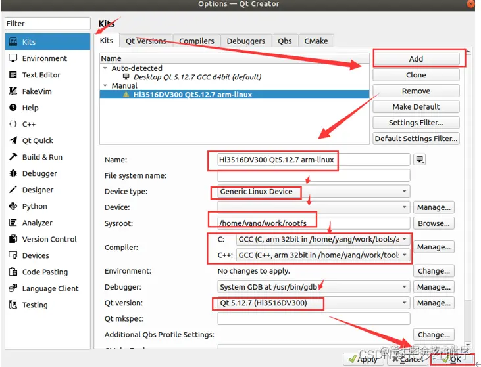This screenshot has width=481, height=367.
Task: Click the Add kit button
Action: (x=416, y=59)
